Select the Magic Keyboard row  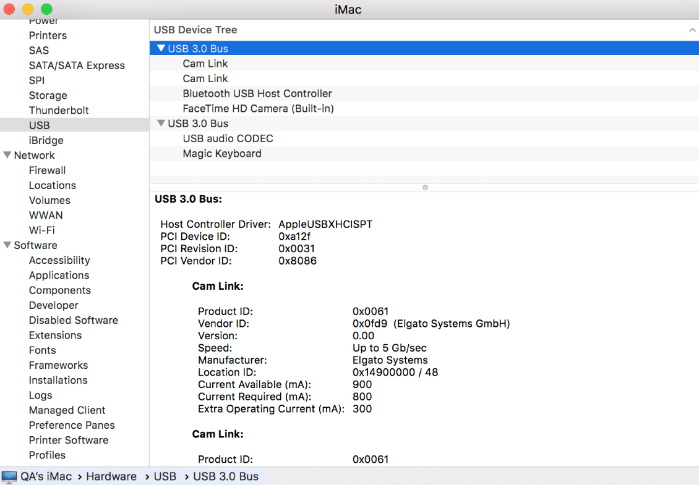tap(424, 153)
